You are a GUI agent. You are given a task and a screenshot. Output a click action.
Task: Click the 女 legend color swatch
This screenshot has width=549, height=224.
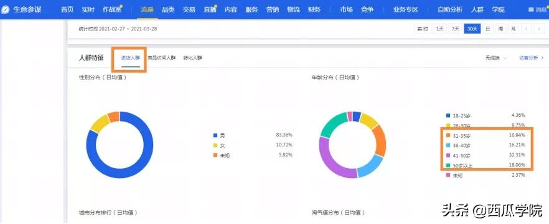point(215,145)
